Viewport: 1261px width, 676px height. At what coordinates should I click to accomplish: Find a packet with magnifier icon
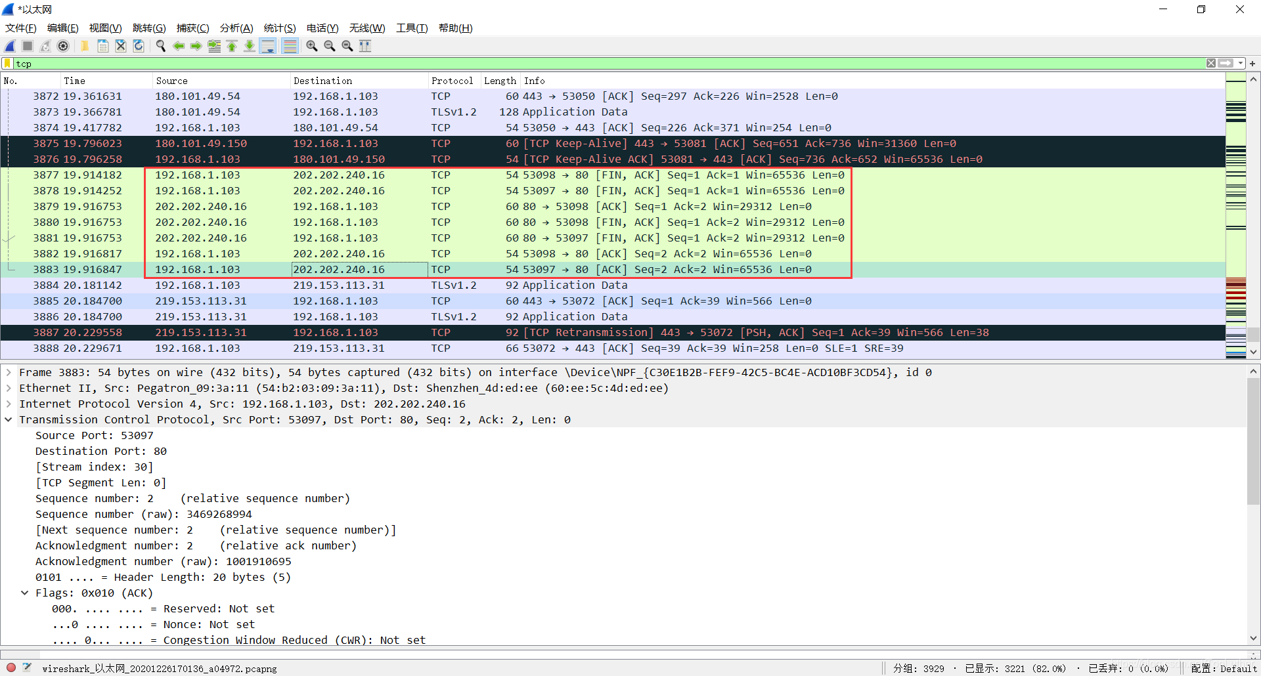(x=160, y=46)
